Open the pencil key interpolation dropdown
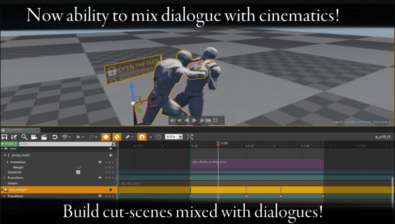395x224 pixels. click(x=129, y=137)
